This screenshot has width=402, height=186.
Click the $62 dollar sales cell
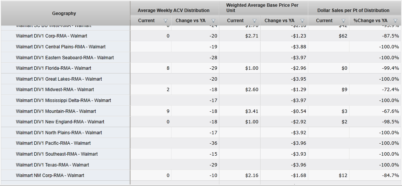(342, 36)
